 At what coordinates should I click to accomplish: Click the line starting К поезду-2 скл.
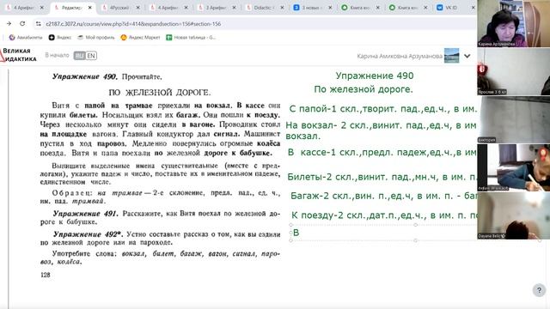click(384, 215)
